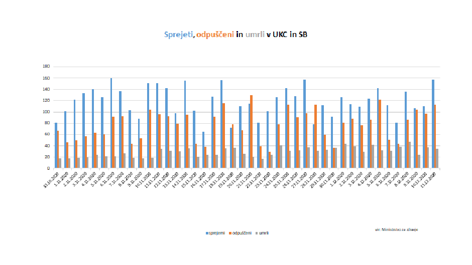Viewport: 472px width, 265px height.
Task: Click the 100 label on the vertical axis
Action: tap(46, 112)
